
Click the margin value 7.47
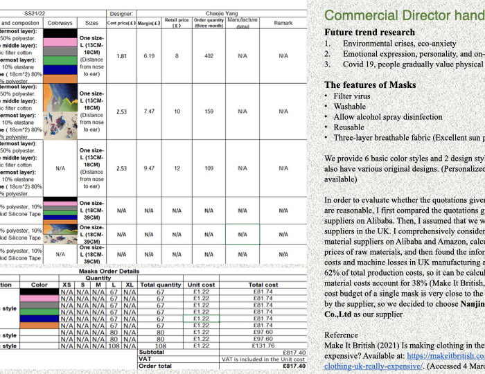(149, 112)
